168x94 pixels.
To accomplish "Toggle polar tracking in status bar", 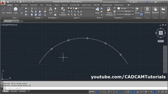I will 109,92.
